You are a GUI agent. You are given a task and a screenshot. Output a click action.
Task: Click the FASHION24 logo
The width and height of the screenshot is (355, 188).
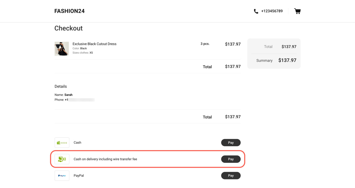(69, 11)
